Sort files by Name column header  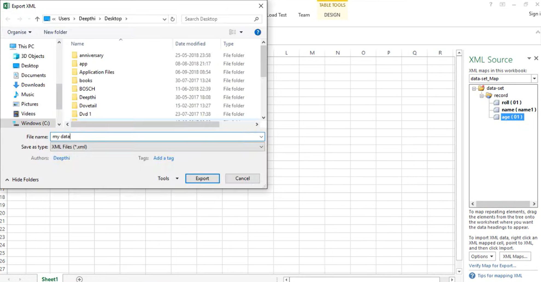pos(77,44)
